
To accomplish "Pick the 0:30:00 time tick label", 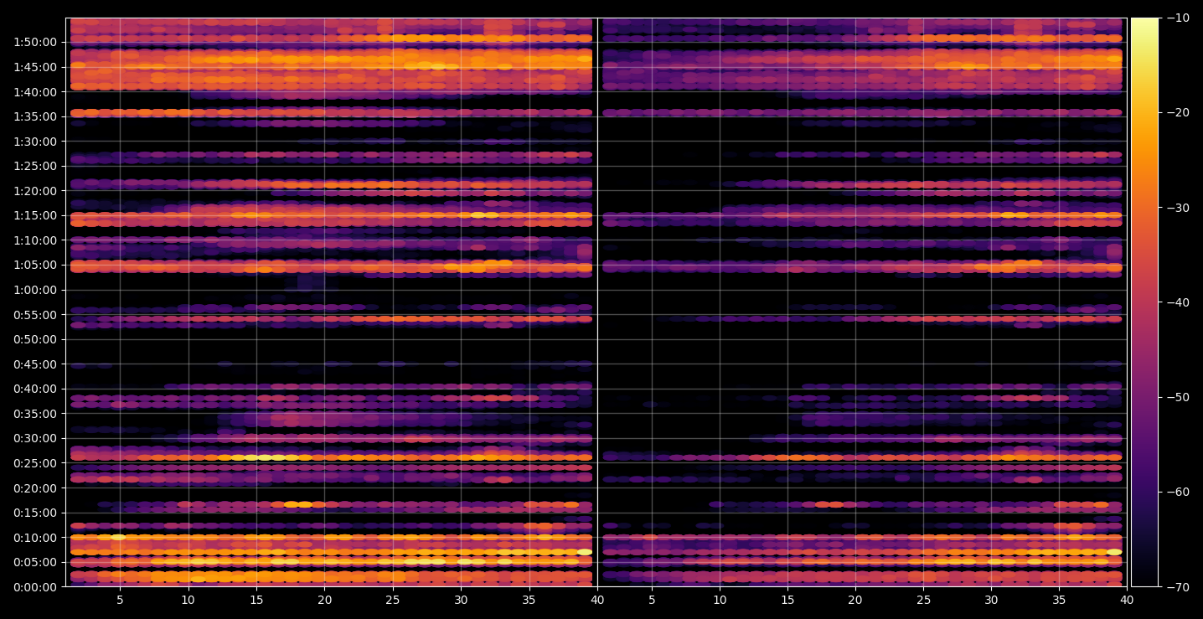I will click(x=35, y=438).
